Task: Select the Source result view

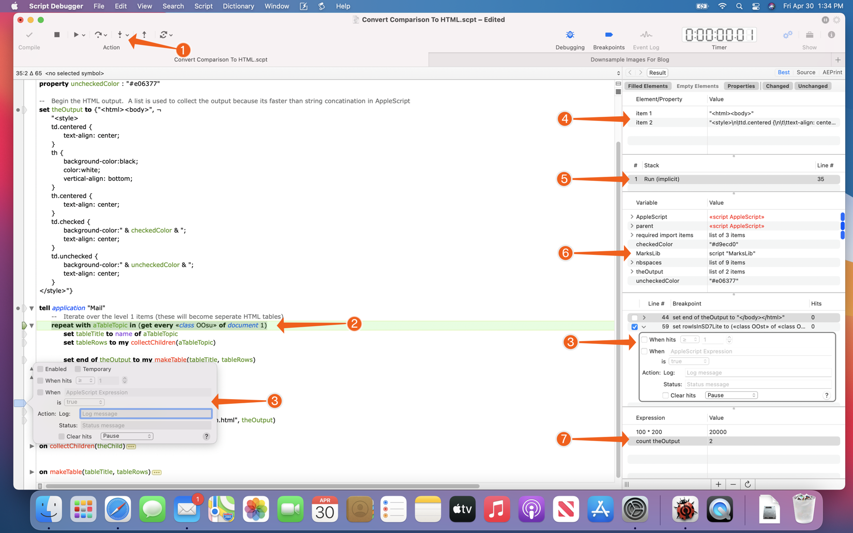Action: pyautogui.click(x=805, y=73)
